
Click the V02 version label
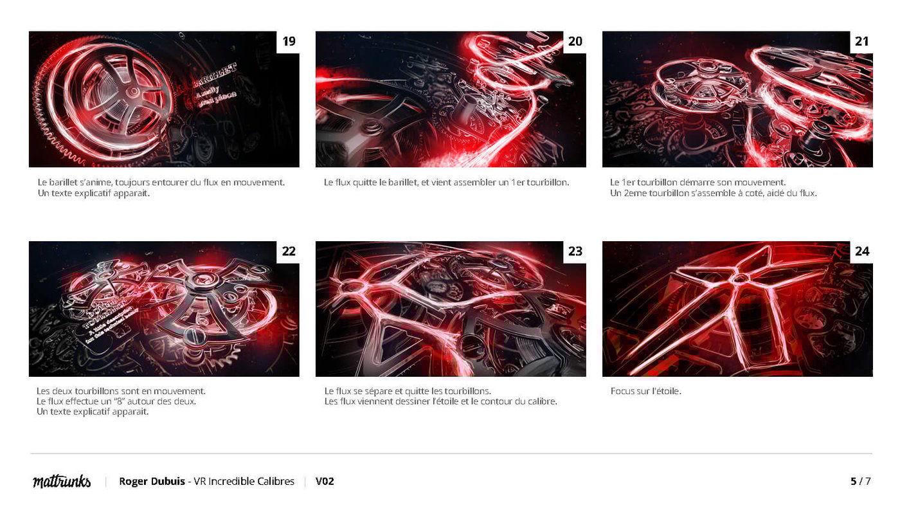click(x=325, y=481)
